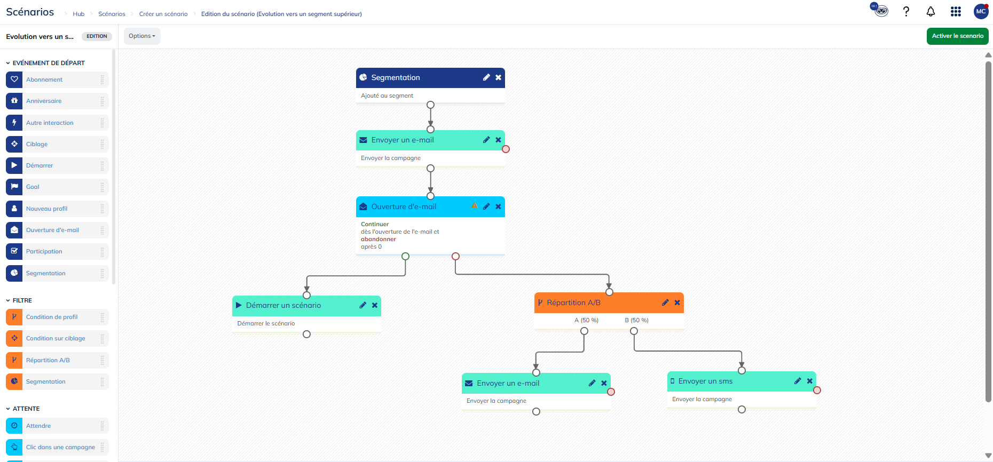Delete the Ouverture d'e-mail node
The image size is (993, 462).
[x=498, y=206]
